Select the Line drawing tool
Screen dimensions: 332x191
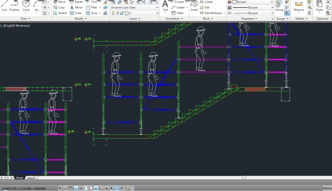click(x=4, y=6)
